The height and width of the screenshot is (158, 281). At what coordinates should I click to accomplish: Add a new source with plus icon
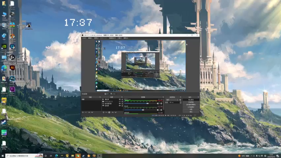coord(103,112)
